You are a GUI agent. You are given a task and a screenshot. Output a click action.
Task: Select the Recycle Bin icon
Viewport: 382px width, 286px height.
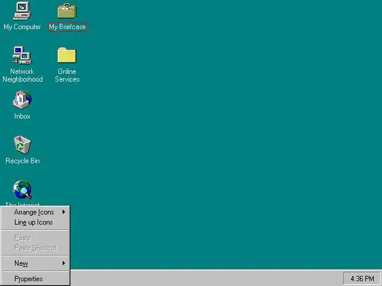tap(22, 145)
